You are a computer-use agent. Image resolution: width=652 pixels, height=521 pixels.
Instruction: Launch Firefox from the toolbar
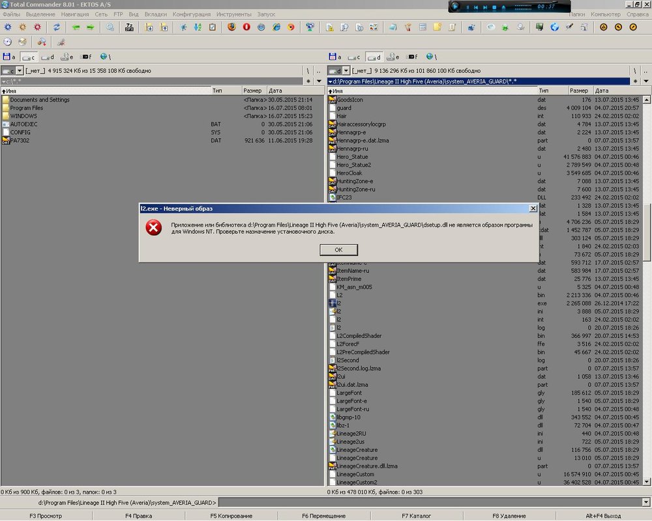click(232, 27)
